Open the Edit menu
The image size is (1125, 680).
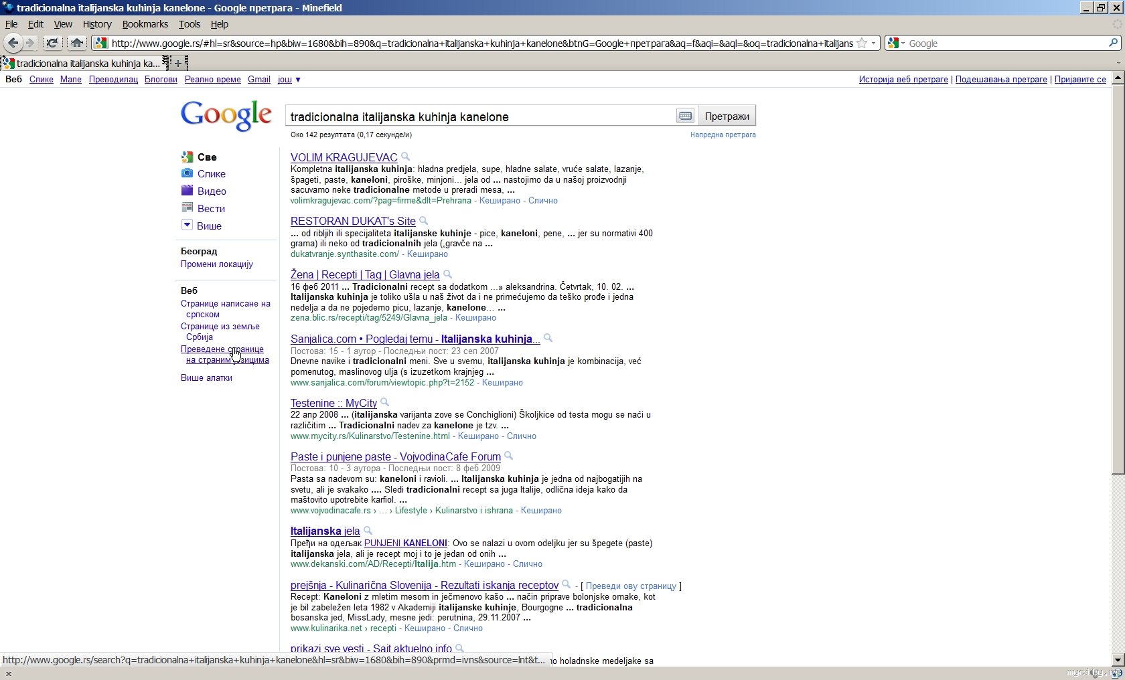[x=35, y=24]
